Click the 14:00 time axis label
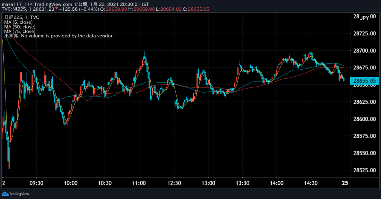This screenshot has height=199, width=381. (276, 183)
